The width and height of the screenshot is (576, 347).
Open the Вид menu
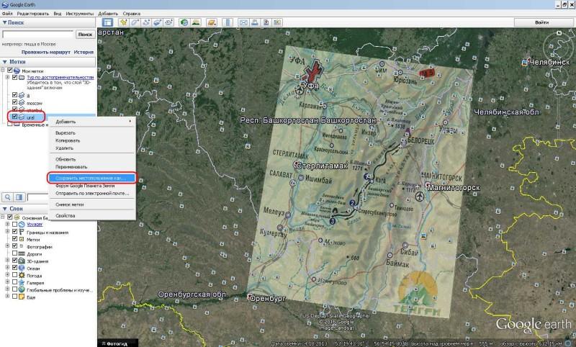pos(58,14)
